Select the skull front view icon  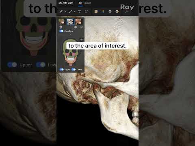point(110,11)
